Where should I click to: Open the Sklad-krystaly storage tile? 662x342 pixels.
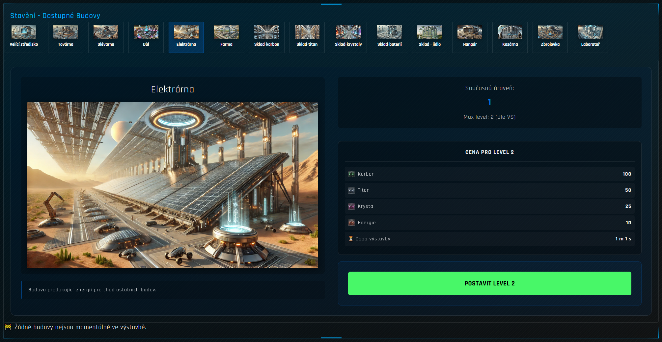pos(348,37)
